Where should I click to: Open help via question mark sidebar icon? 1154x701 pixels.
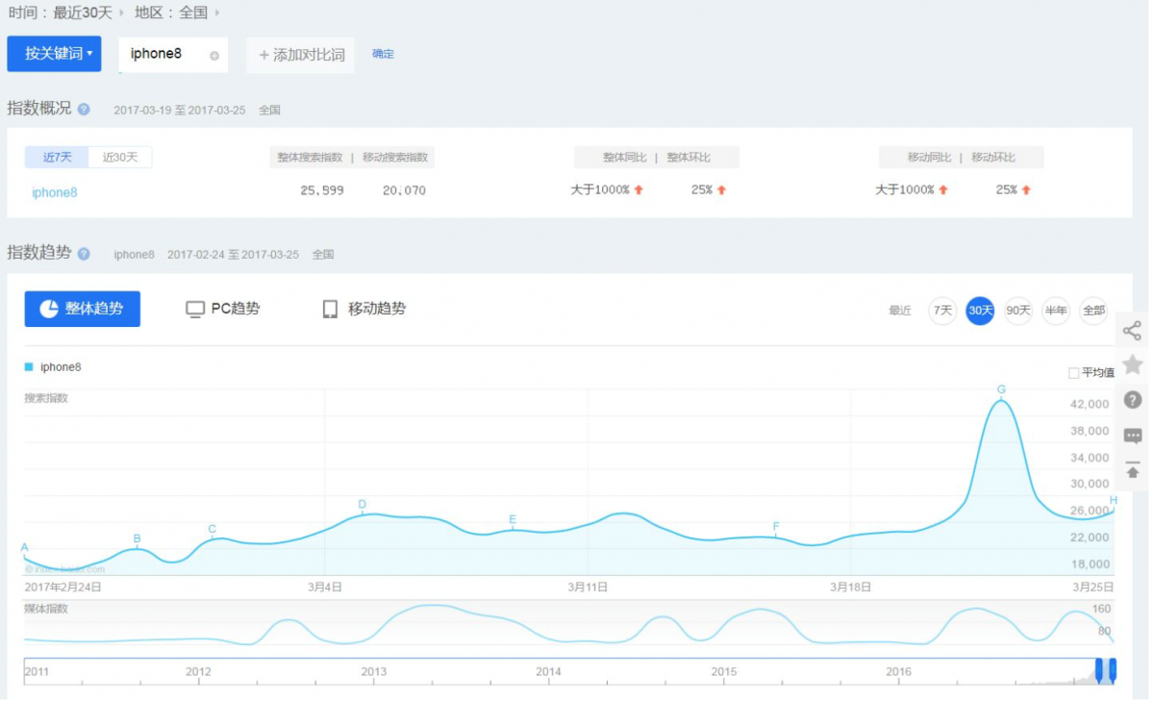click(x=1132, y=400)
